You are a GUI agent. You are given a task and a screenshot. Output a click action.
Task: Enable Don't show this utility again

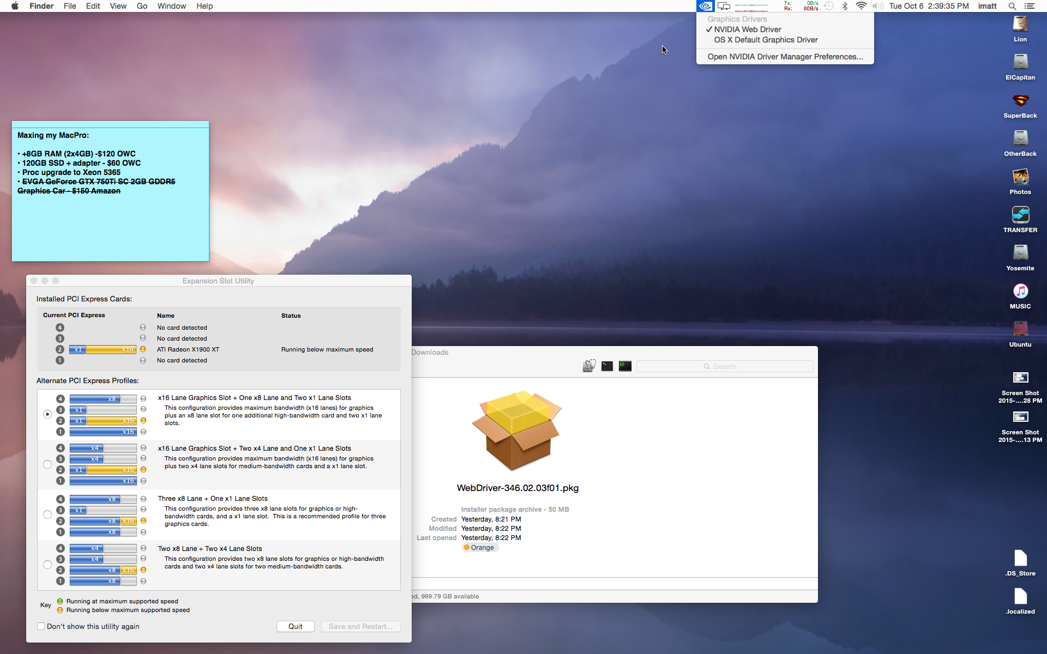(x=41, y=626)
